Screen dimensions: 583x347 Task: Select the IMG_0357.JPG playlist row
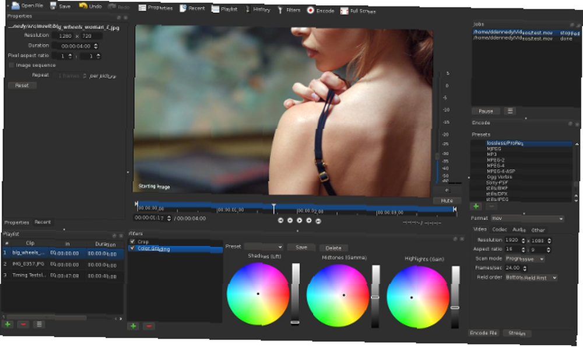(63, 264)
